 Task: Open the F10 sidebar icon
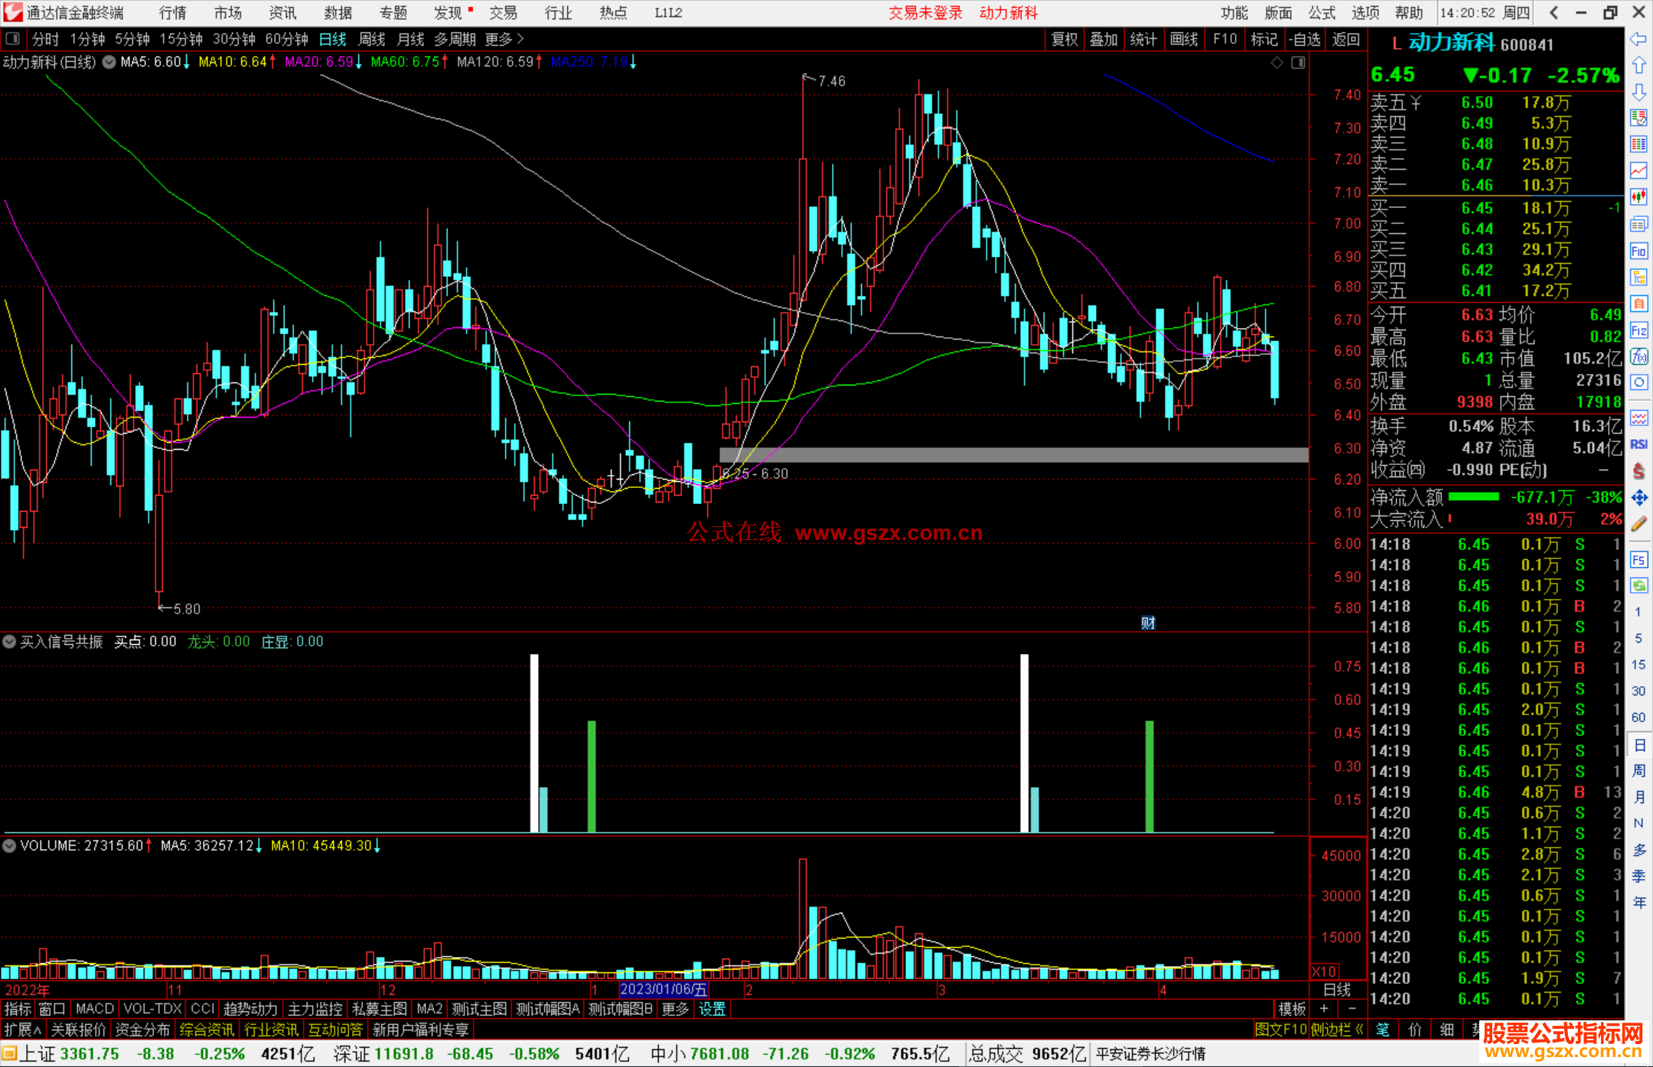coord(1638,251)
